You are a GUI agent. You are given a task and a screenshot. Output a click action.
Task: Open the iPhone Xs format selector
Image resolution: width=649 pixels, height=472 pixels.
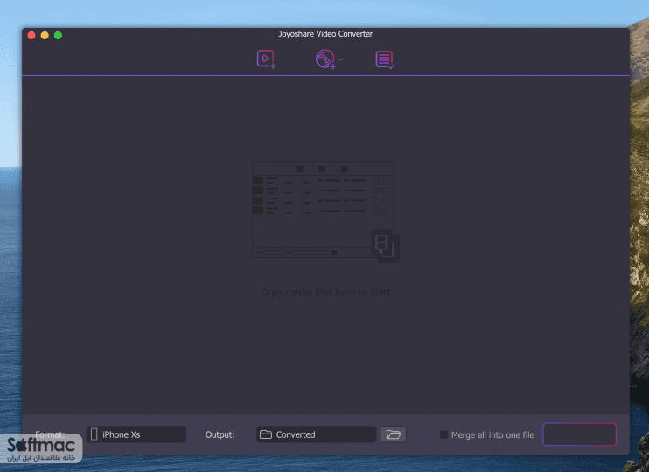tap(136, 434)
